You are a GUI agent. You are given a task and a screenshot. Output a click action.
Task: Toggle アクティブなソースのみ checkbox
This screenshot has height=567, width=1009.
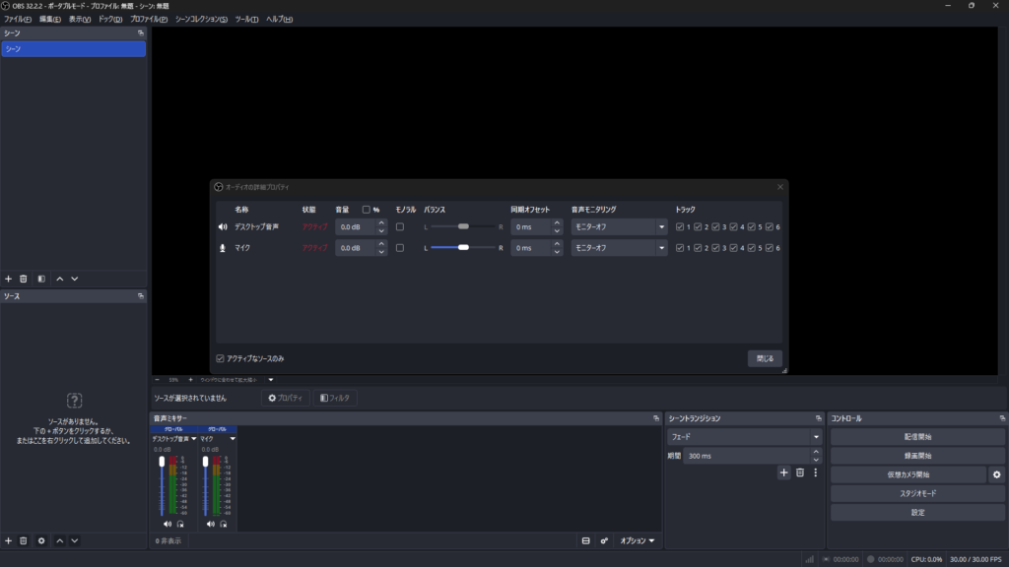[x=220, y=358]
